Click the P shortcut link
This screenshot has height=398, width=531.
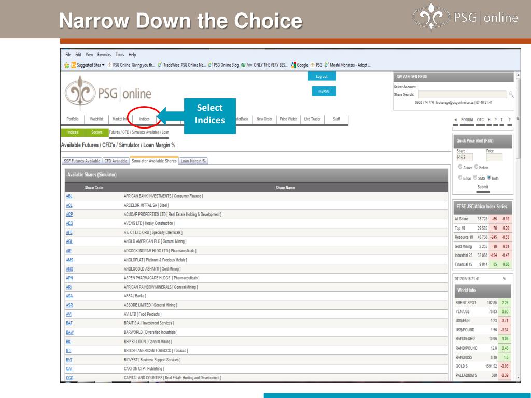coord(495,120)
